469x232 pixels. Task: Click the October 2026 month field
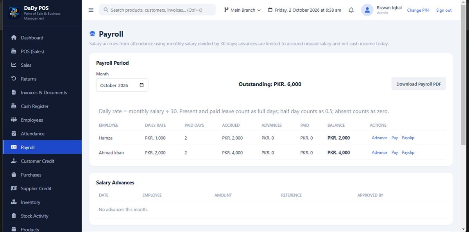[x=122, y=85]
